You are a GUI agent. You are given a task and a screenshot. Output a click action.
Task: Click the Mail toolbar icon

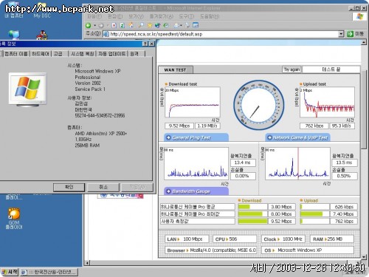[176, 25]
